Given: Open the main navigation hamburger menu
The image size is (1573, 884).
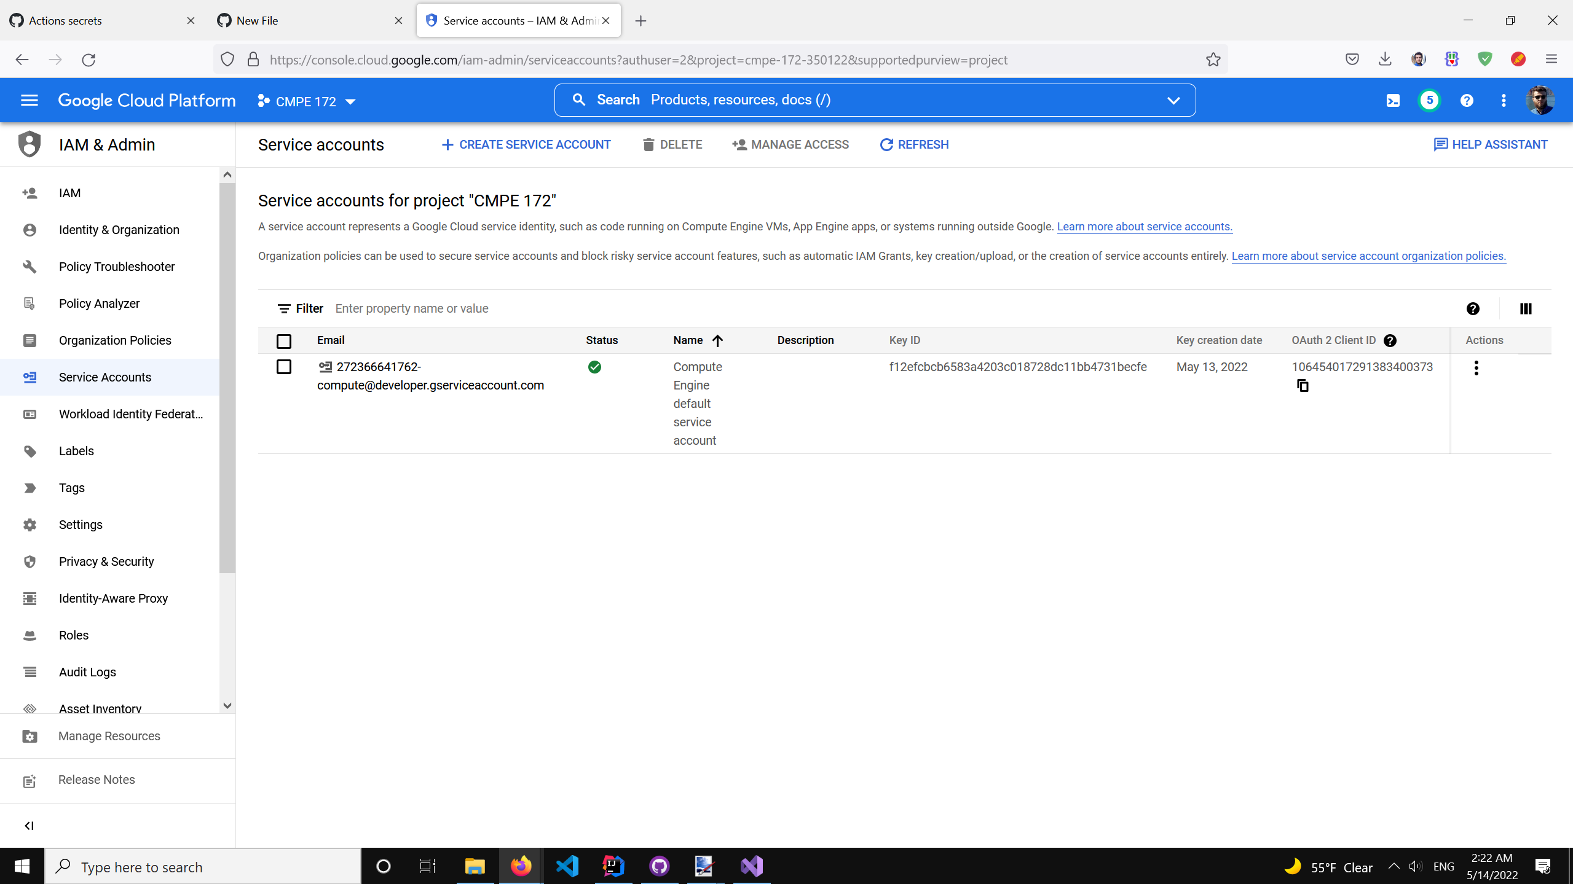Looking at the screenshot, I should pos(30,101).
